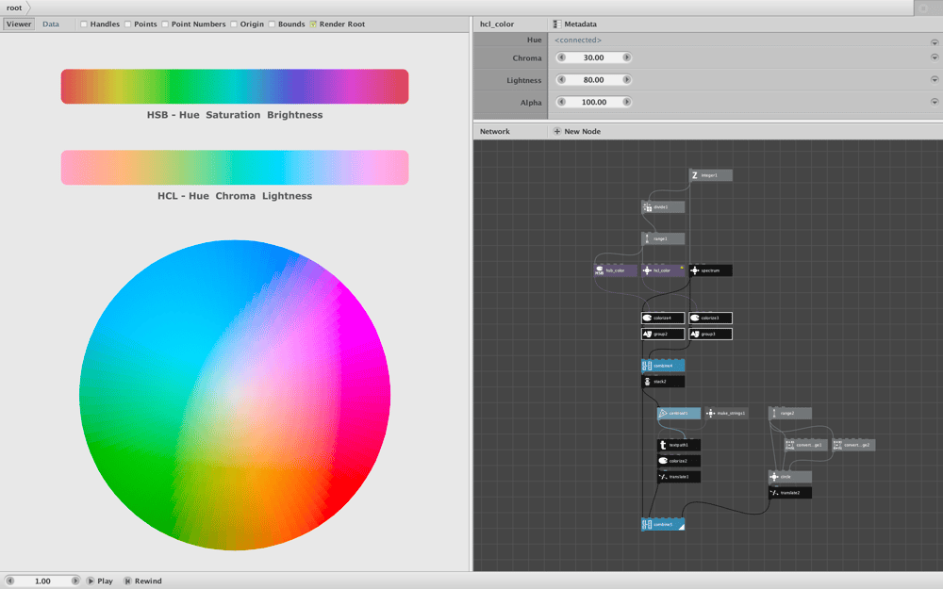
Task: Select the colorize4 node
Action: [663, 318]
